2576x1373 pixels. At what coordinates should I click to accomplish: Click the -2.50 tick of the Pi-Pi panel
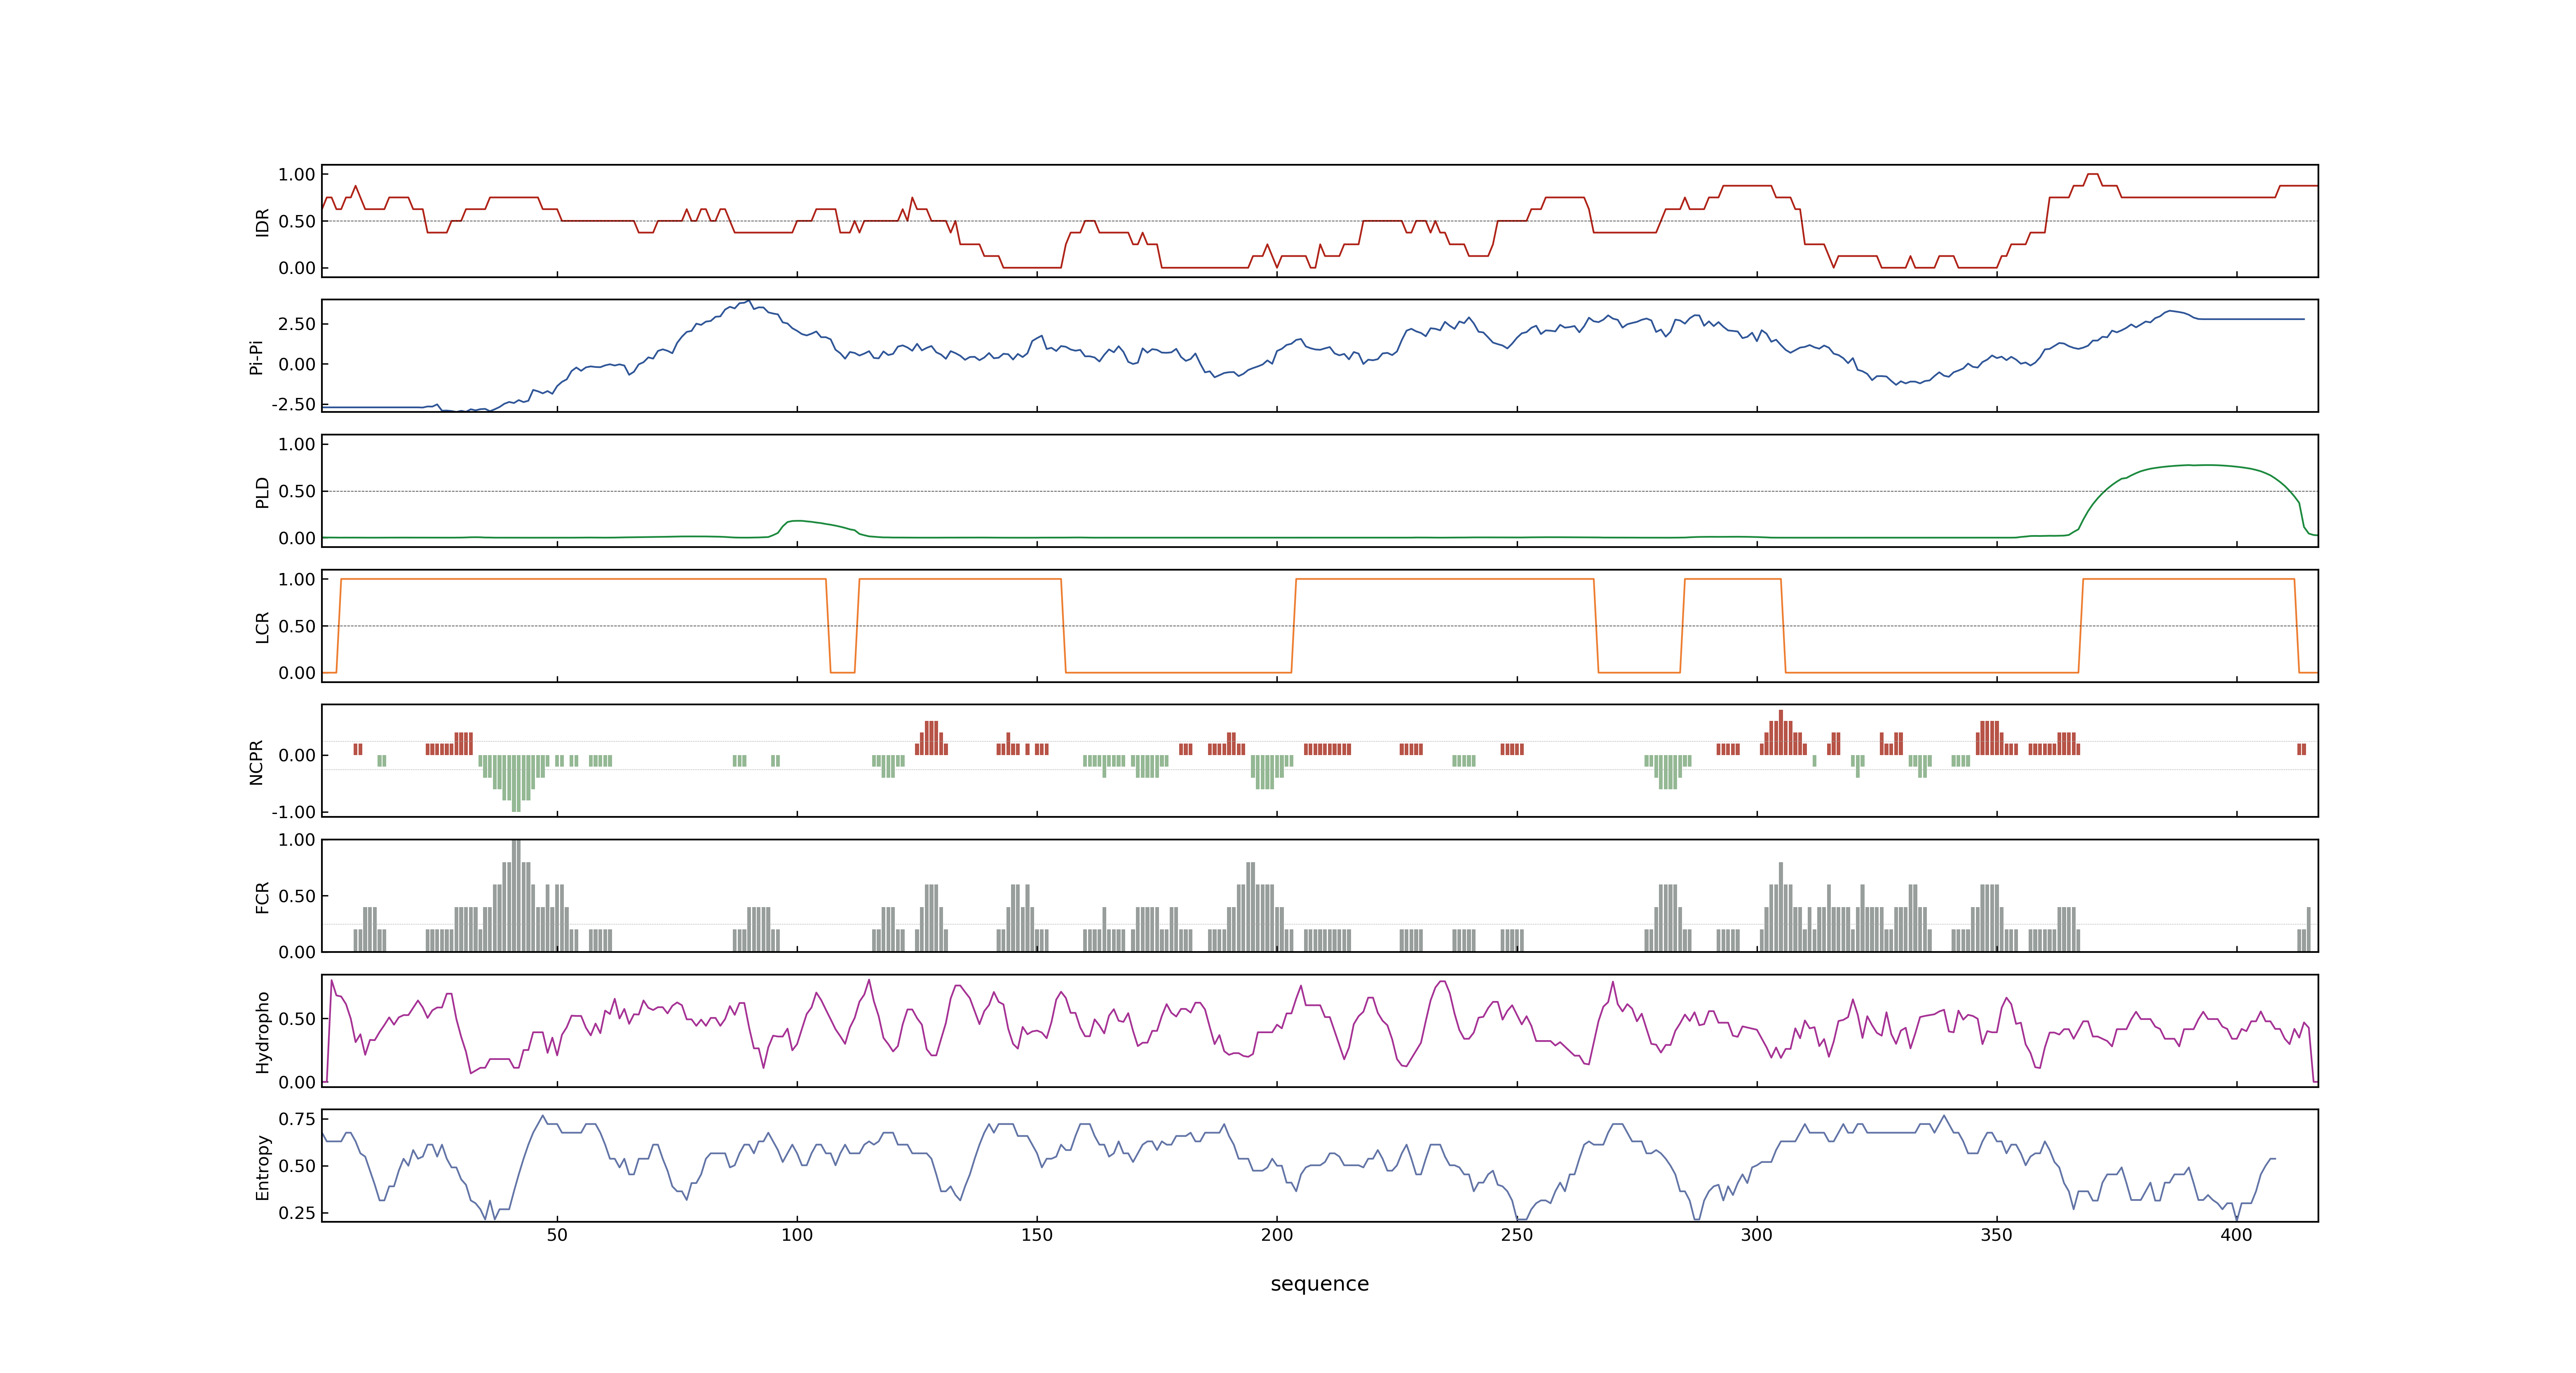pyautogui.click(x=293, y=405)
